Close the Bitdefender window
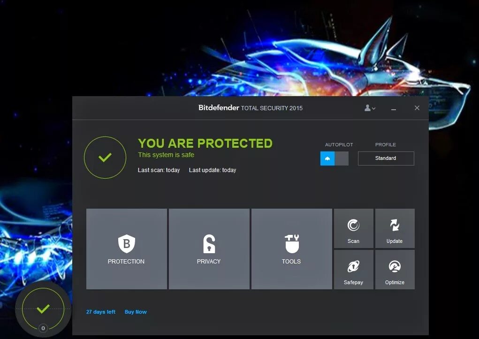The height and width of the screenshot is (339, 479). tap(417, 108)
